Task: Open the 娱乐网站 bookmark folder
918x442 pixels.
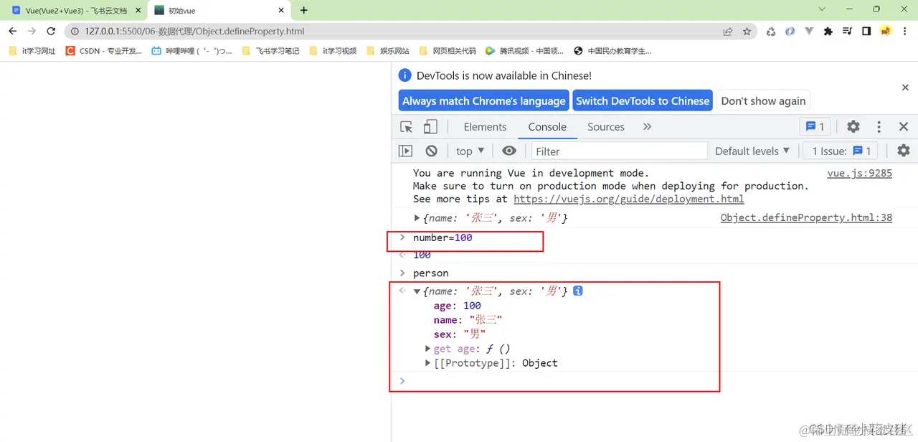Action: (388, 51)
